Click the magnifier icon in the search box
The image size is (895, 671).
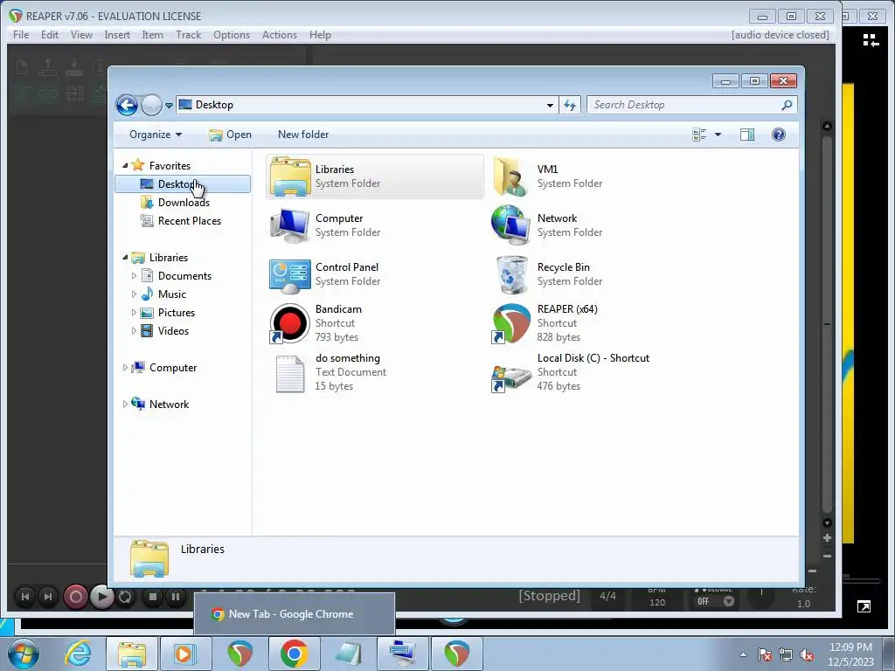787,105
